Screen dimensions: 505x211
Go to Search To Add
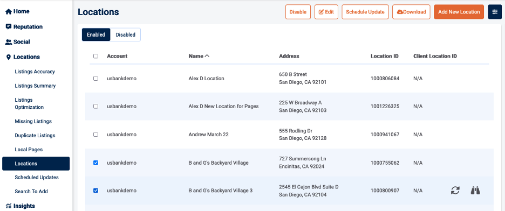pyautogui.click(x=31, y=192)
